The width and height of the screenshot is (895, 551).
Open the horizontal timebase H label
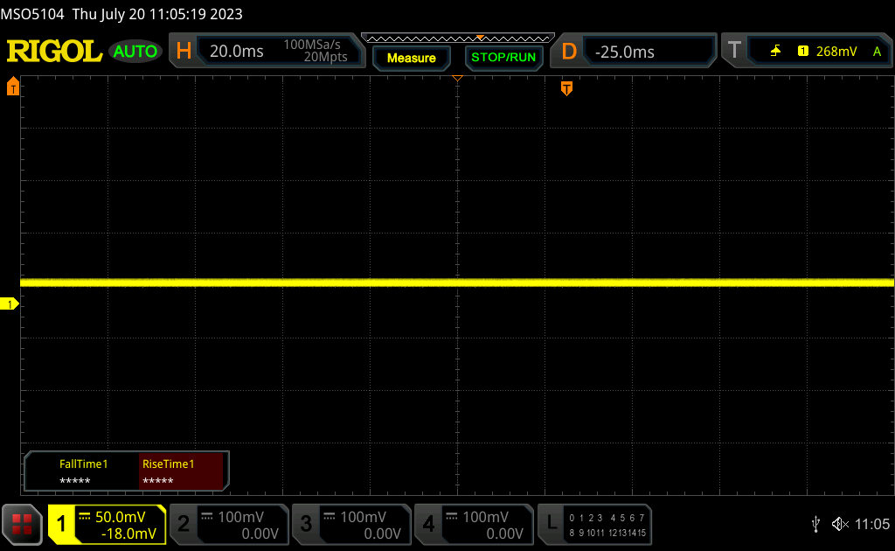184,52
